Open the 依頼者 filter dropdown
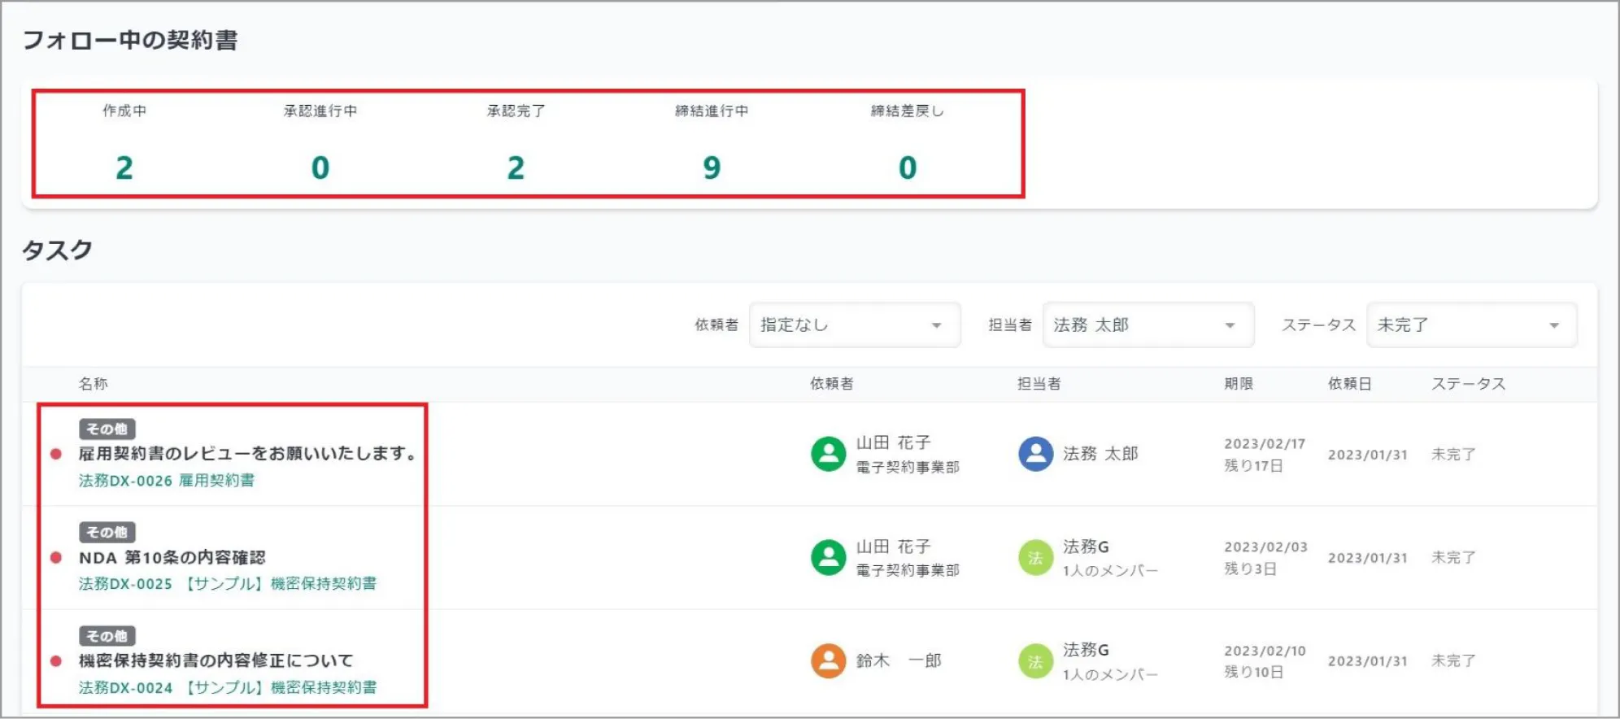This screenshot has height=719, width=1620. (x=854, y=325)
